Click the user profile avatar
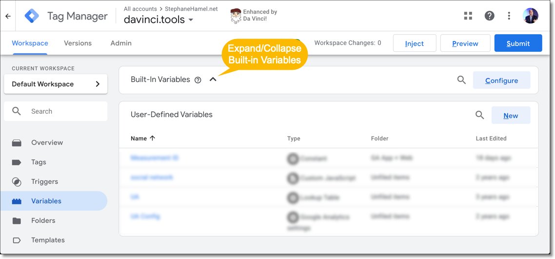The height and width of the screenshot is (259, 555). click(x=530, y=16)
